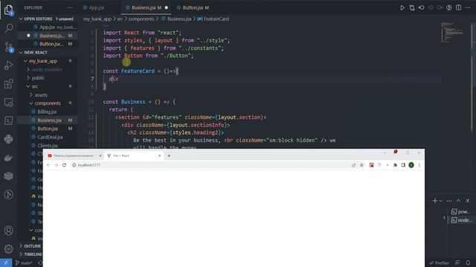This screenshot has height=267, width=476.
Task: Open the Docker view in activity bar
Action: [x=8, y=157]
